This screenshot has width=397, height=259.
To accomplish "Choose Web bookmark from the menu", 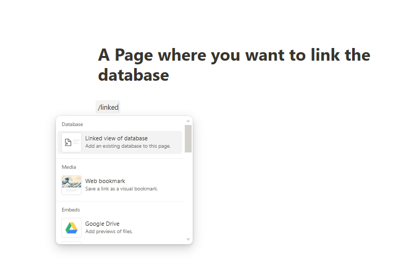I will coord(120,185).
